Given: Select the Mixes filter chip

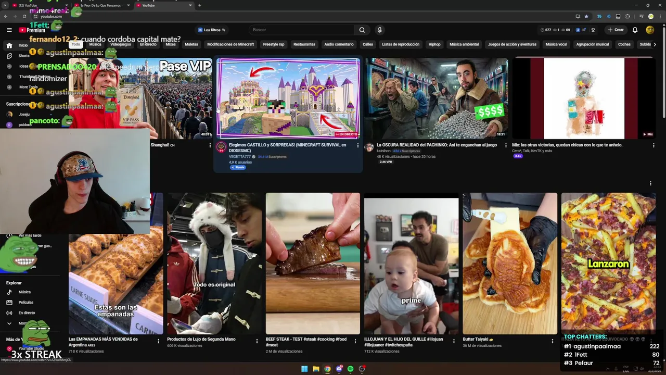Looking at the screenshot, I should click(171, 44).
